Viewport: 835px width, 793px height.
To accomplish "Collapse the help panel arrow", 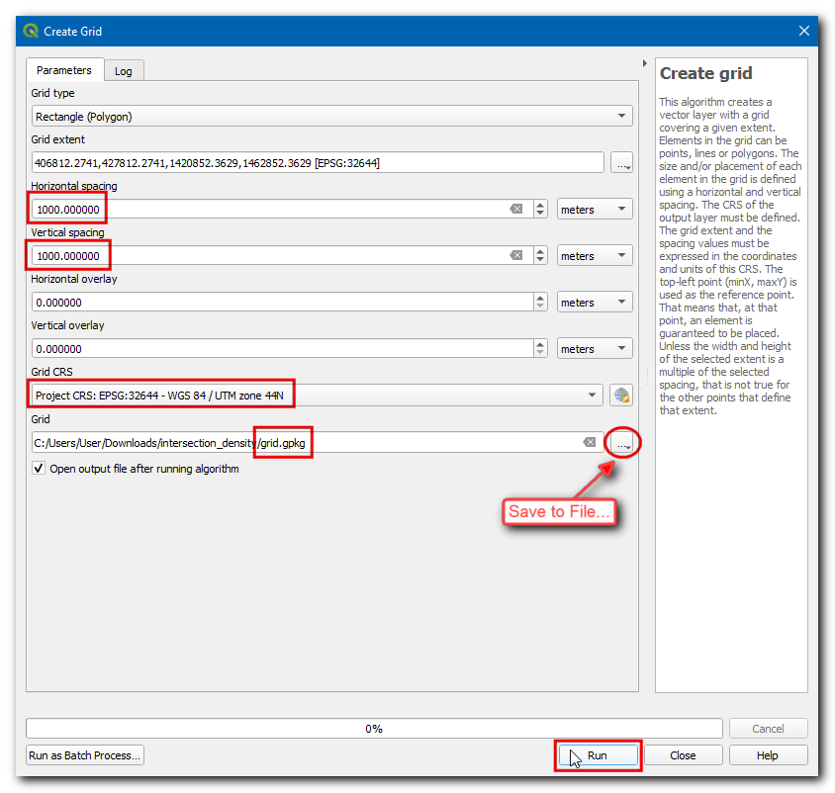I will 644,62.
